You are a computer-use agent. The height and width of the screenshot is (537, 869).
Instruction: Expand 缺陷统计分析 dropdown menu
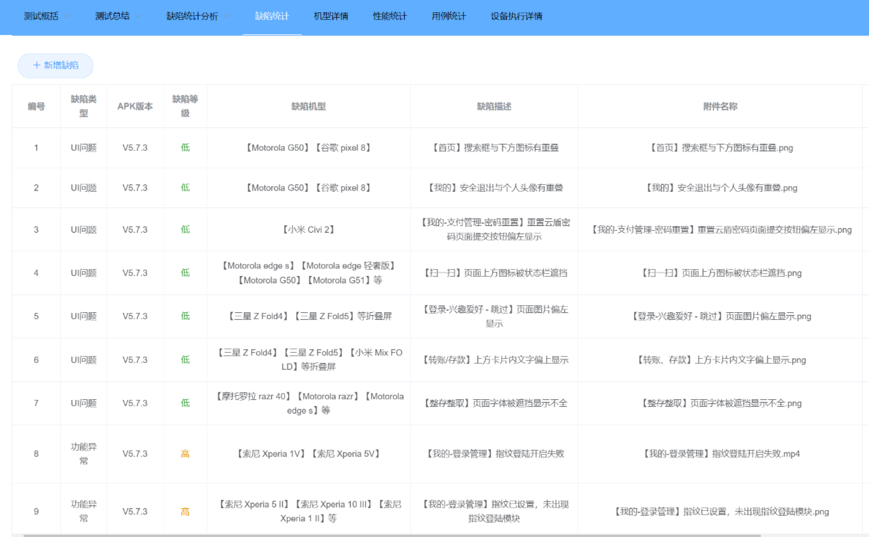[227, 16]
